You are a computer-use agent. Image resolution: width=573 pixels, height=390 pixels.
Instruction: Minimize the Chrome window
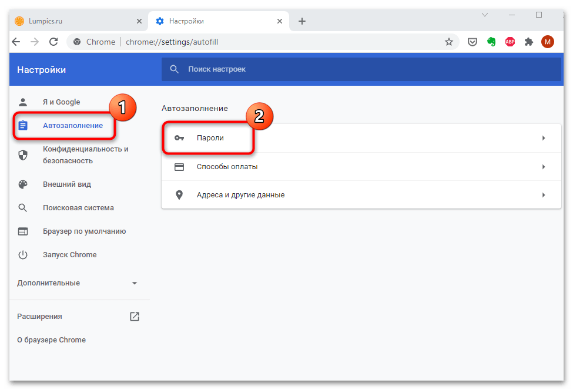512,15
